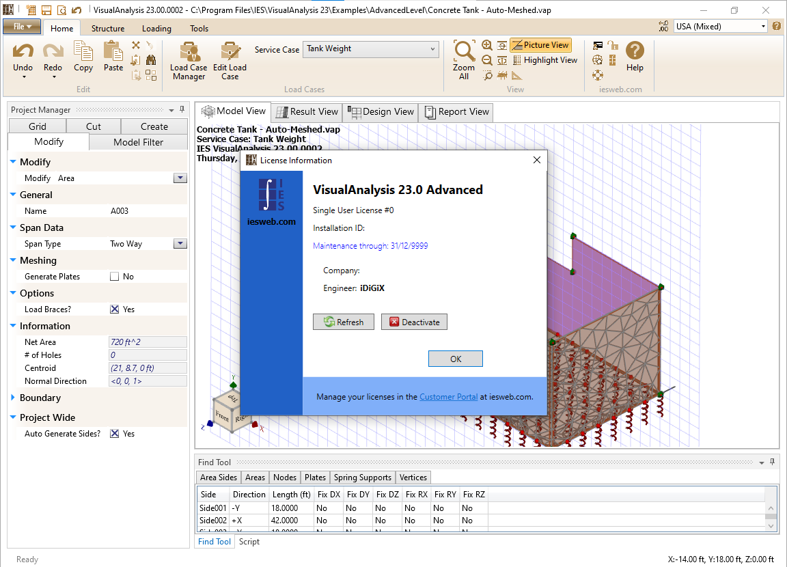Click the triangle ruler icon in the View group
The width and height of the screenshot is (787, 567).
[517, 75]
